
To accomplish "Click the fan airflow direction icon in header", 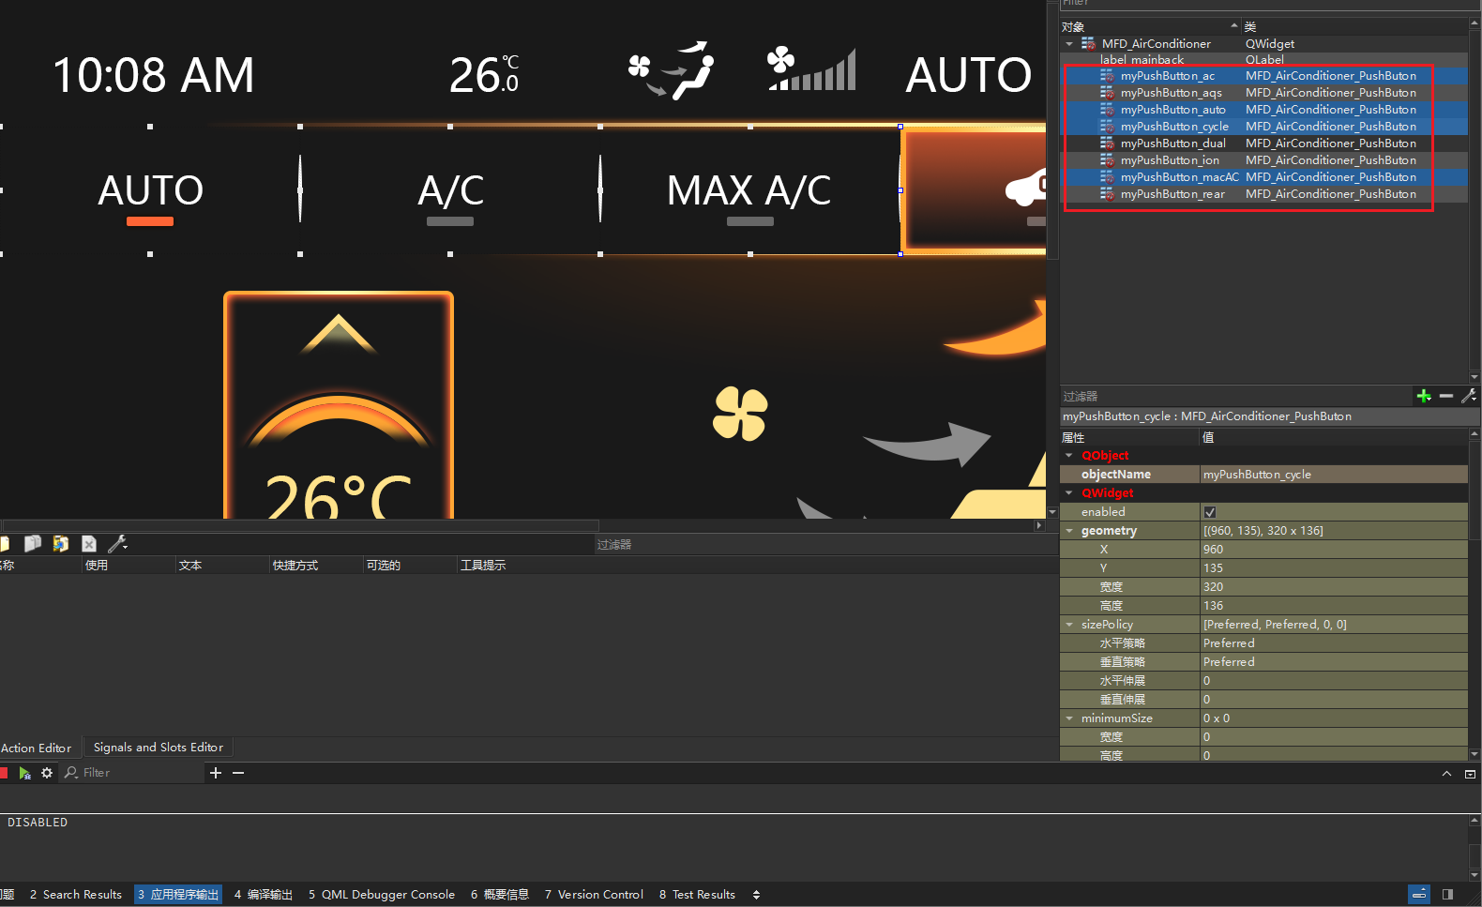I will (672, 69).
